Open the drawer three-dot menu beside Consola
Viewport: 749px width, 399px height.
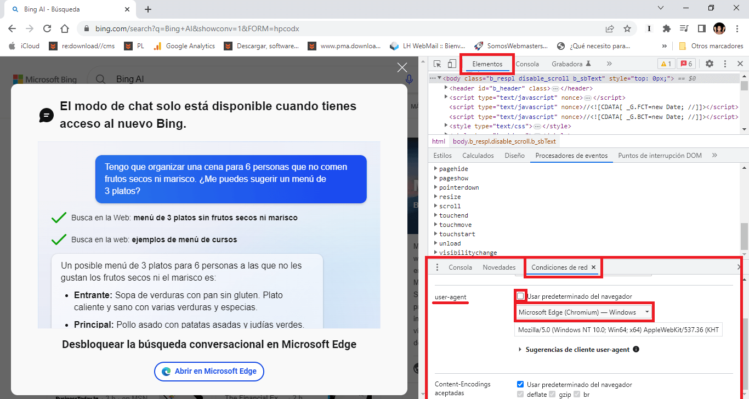click(437, 267)
